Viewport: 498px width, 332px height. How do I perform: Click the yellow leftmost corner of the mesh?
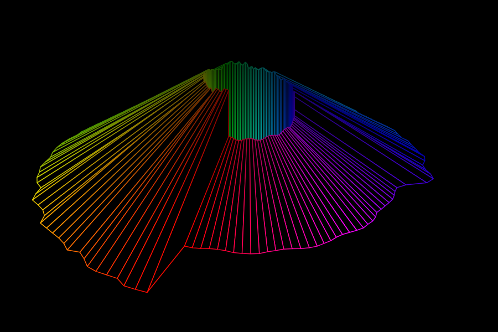point(33,199)
